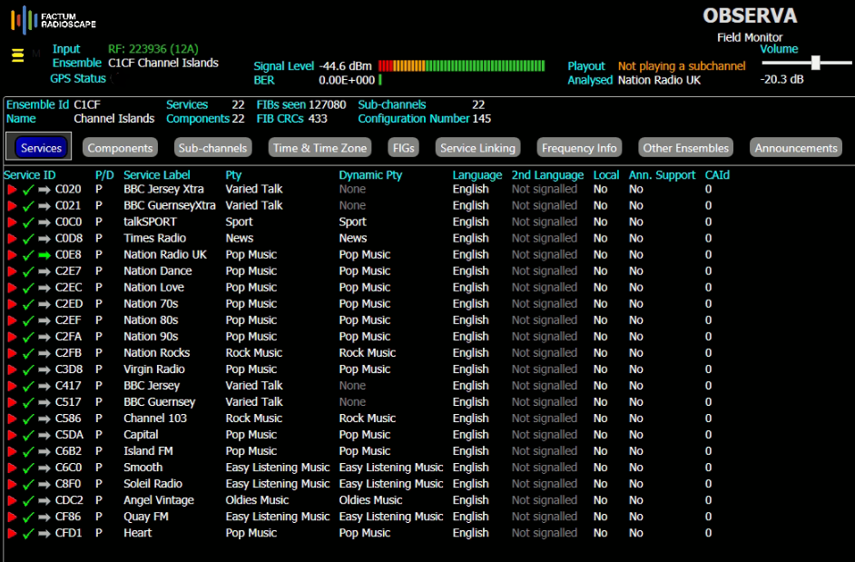Click the Nation Radio UK service label
855x562 pixels.
tap(165, 255)
